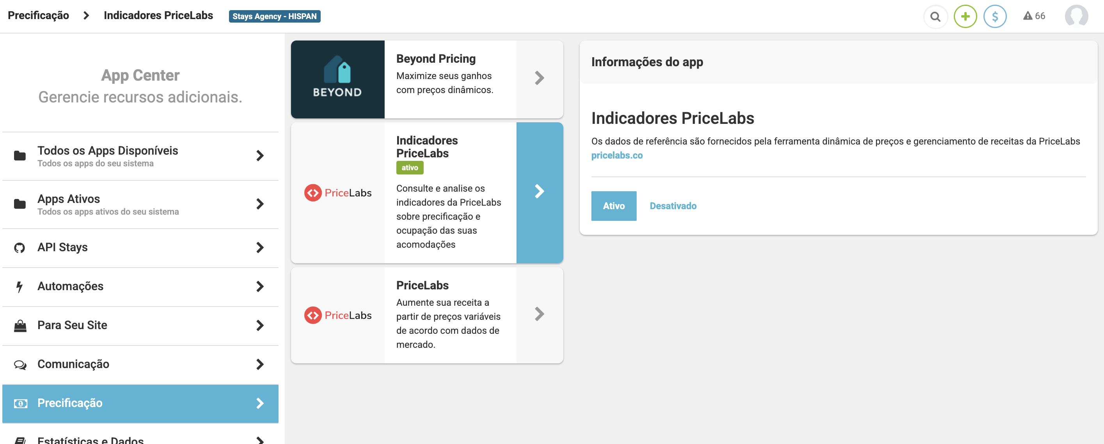Click the green ativo status badge
Image resolution: width=1104 pixels, height=444 pixels.
tap(409, 168)
